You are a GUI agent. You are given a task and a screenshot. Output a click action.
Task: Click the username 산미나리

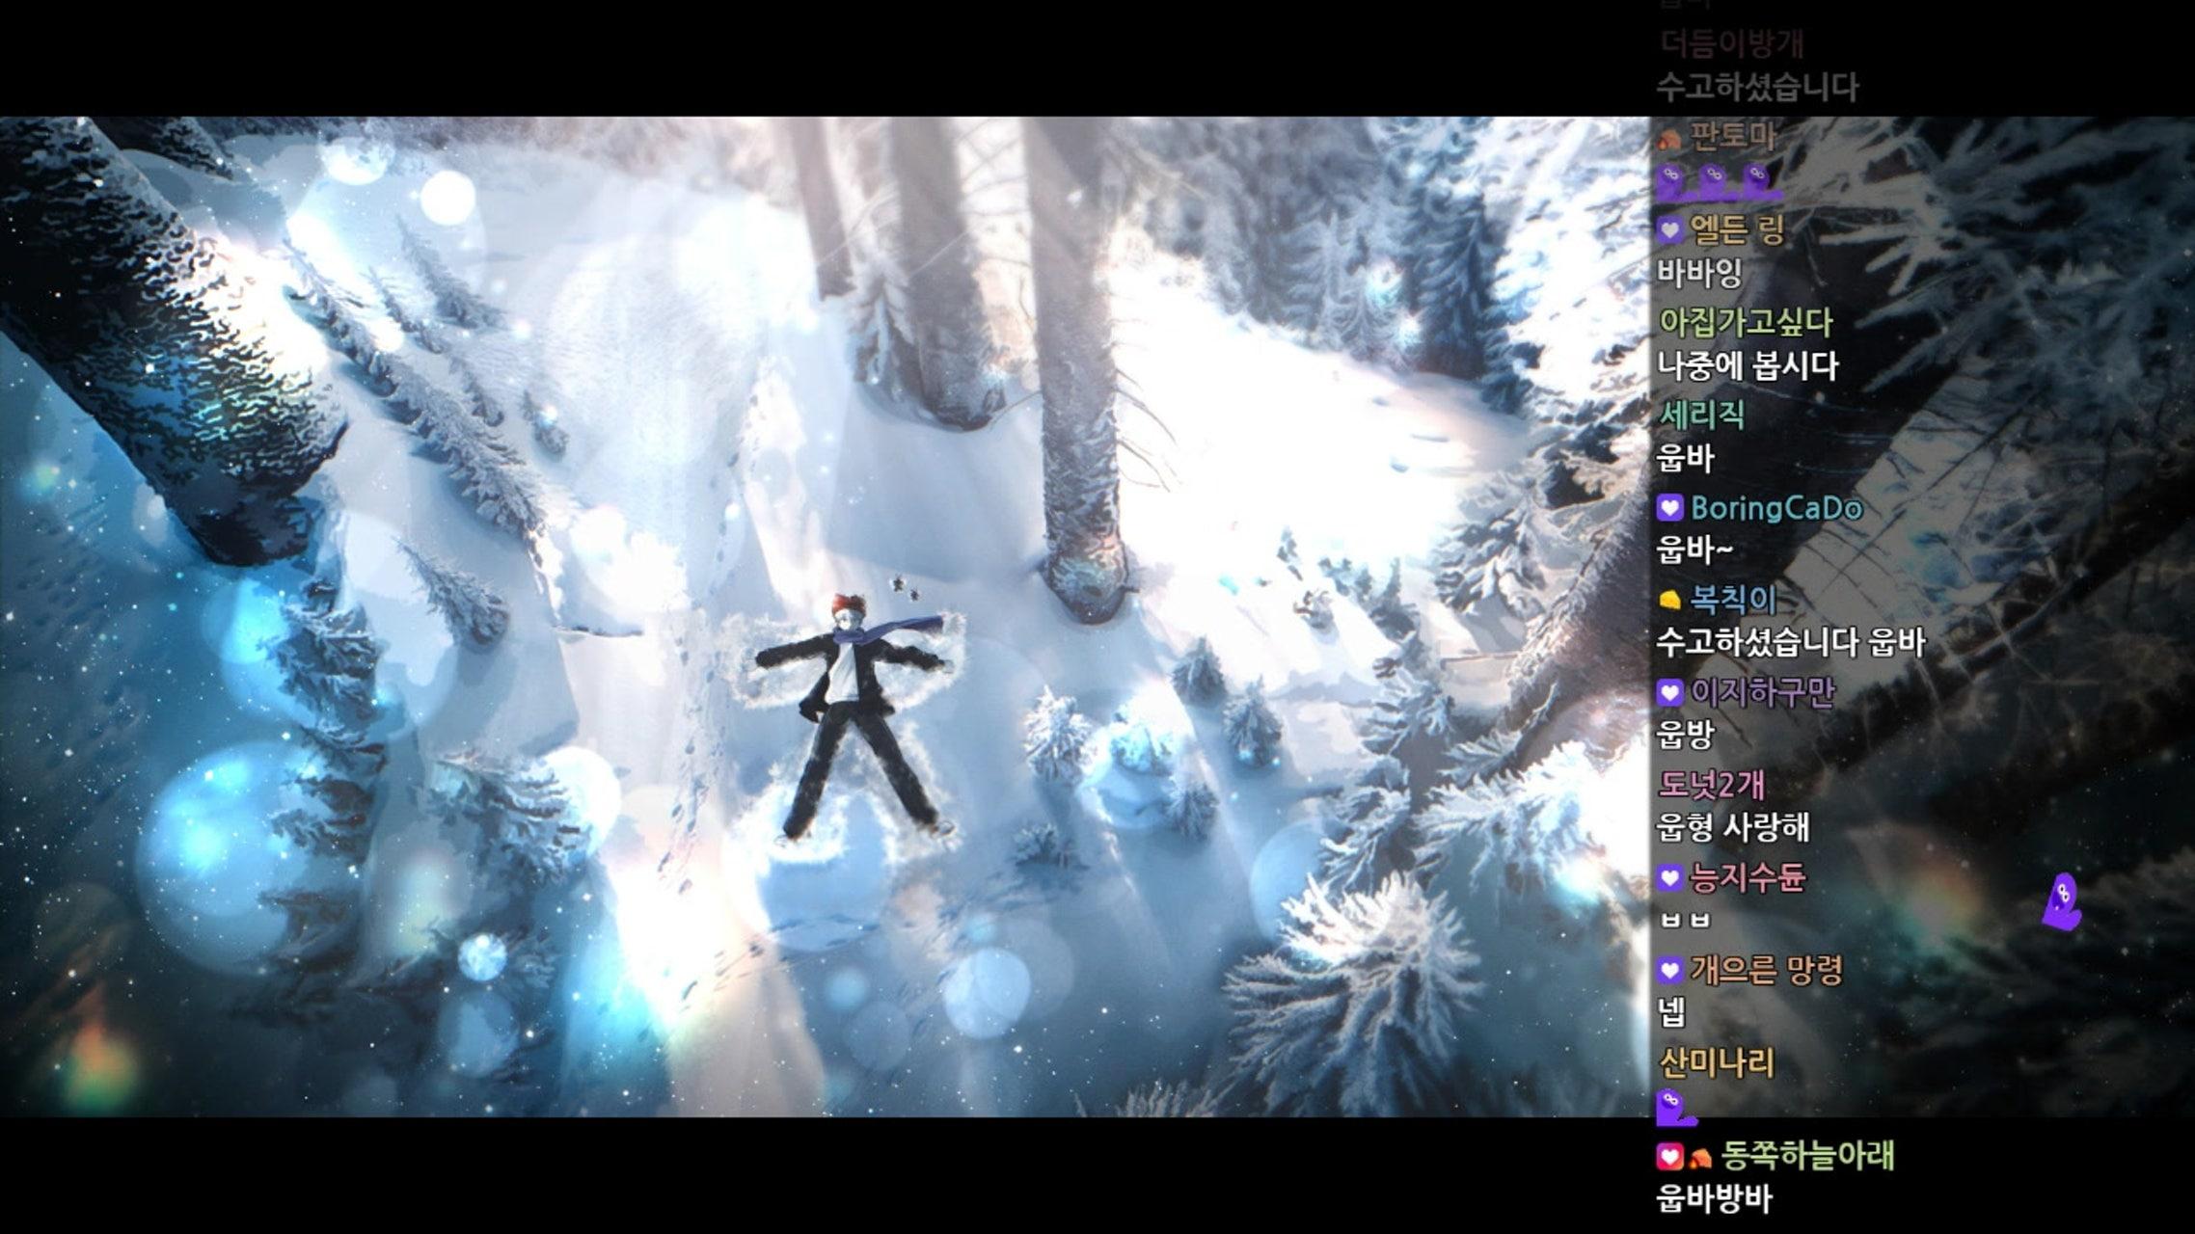(1716, 1062)
